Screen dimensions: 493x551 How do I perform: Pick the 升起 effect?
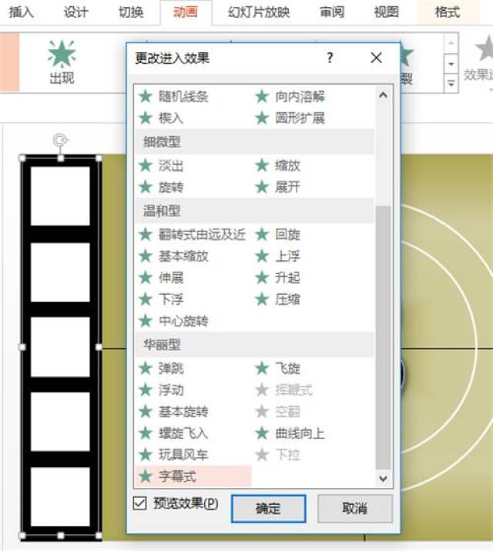(x=278, y=278)
